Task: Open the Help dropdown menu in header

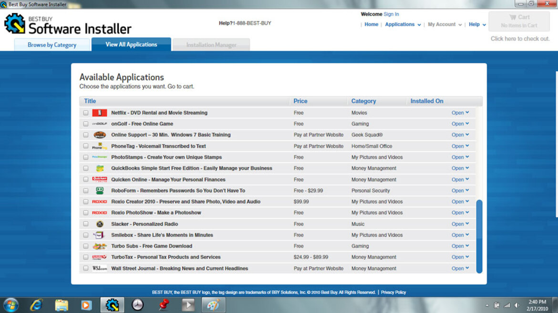Action: point(477,24)
